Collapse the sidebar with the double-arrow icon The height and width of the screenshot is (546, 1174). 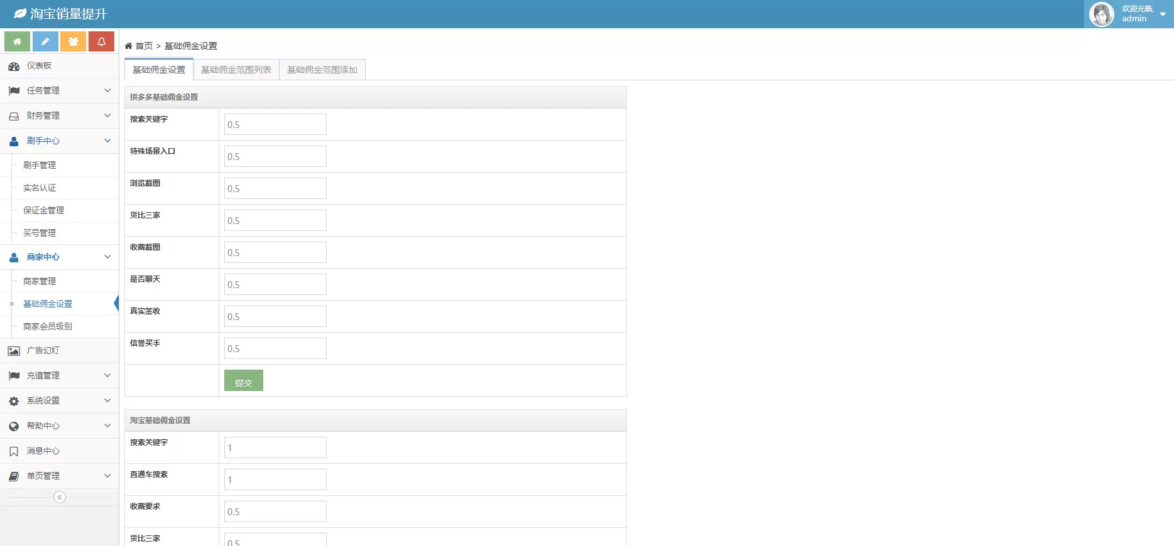tap(60, 497)
